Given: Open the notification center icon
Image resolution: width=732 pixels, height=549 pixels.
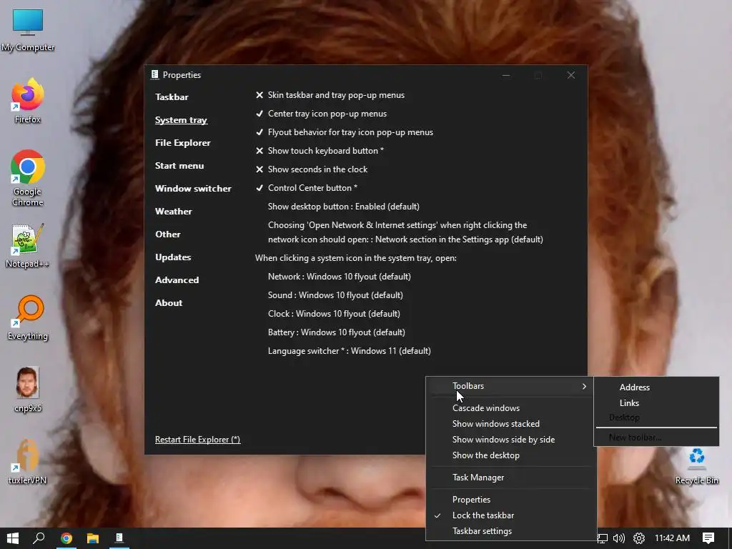Looking at the screenshot, I should click(708, 538).
